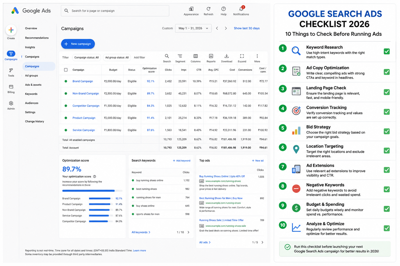Open the Help icon

(223, 9)
